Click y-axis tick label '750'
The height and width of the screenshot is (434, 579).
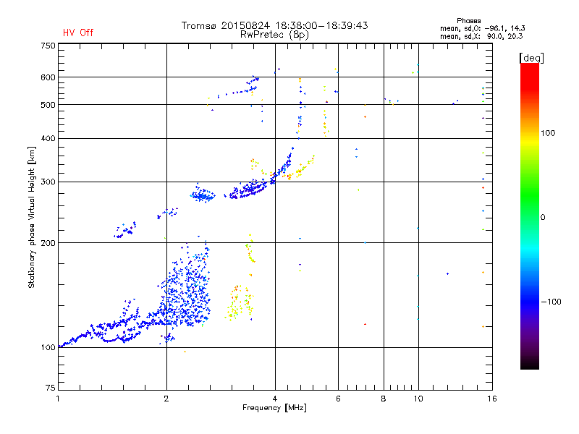point(48,46)
